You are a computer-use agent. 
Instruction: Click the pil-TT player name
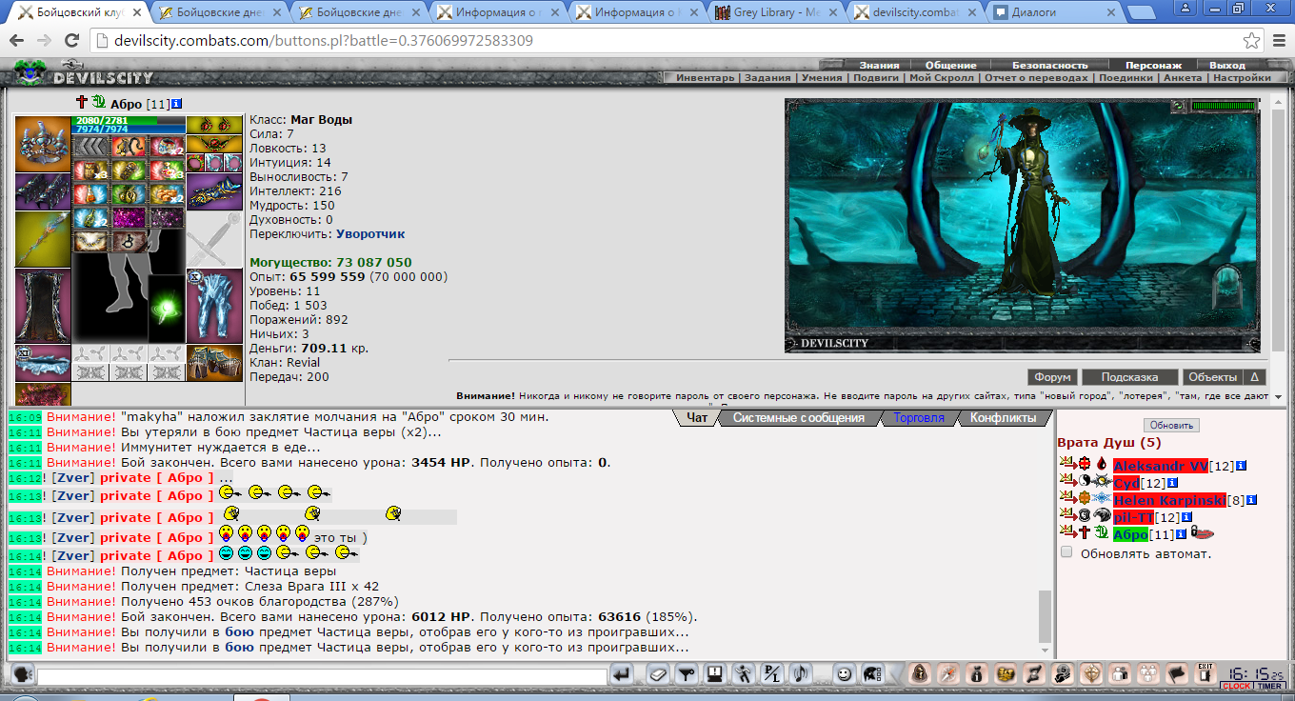[x=1134, y=517]
